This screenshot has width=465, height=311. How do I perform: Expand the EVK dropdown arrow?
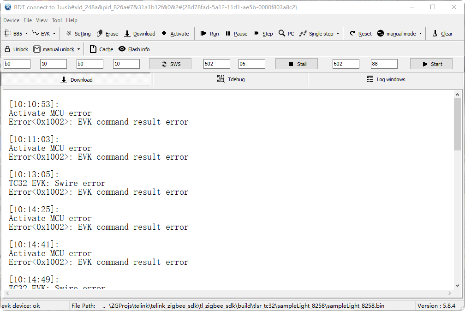pyautogui.click(x=54, y=34)
